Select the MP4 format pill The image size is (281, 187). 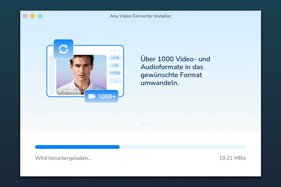[x=115, y=58]
